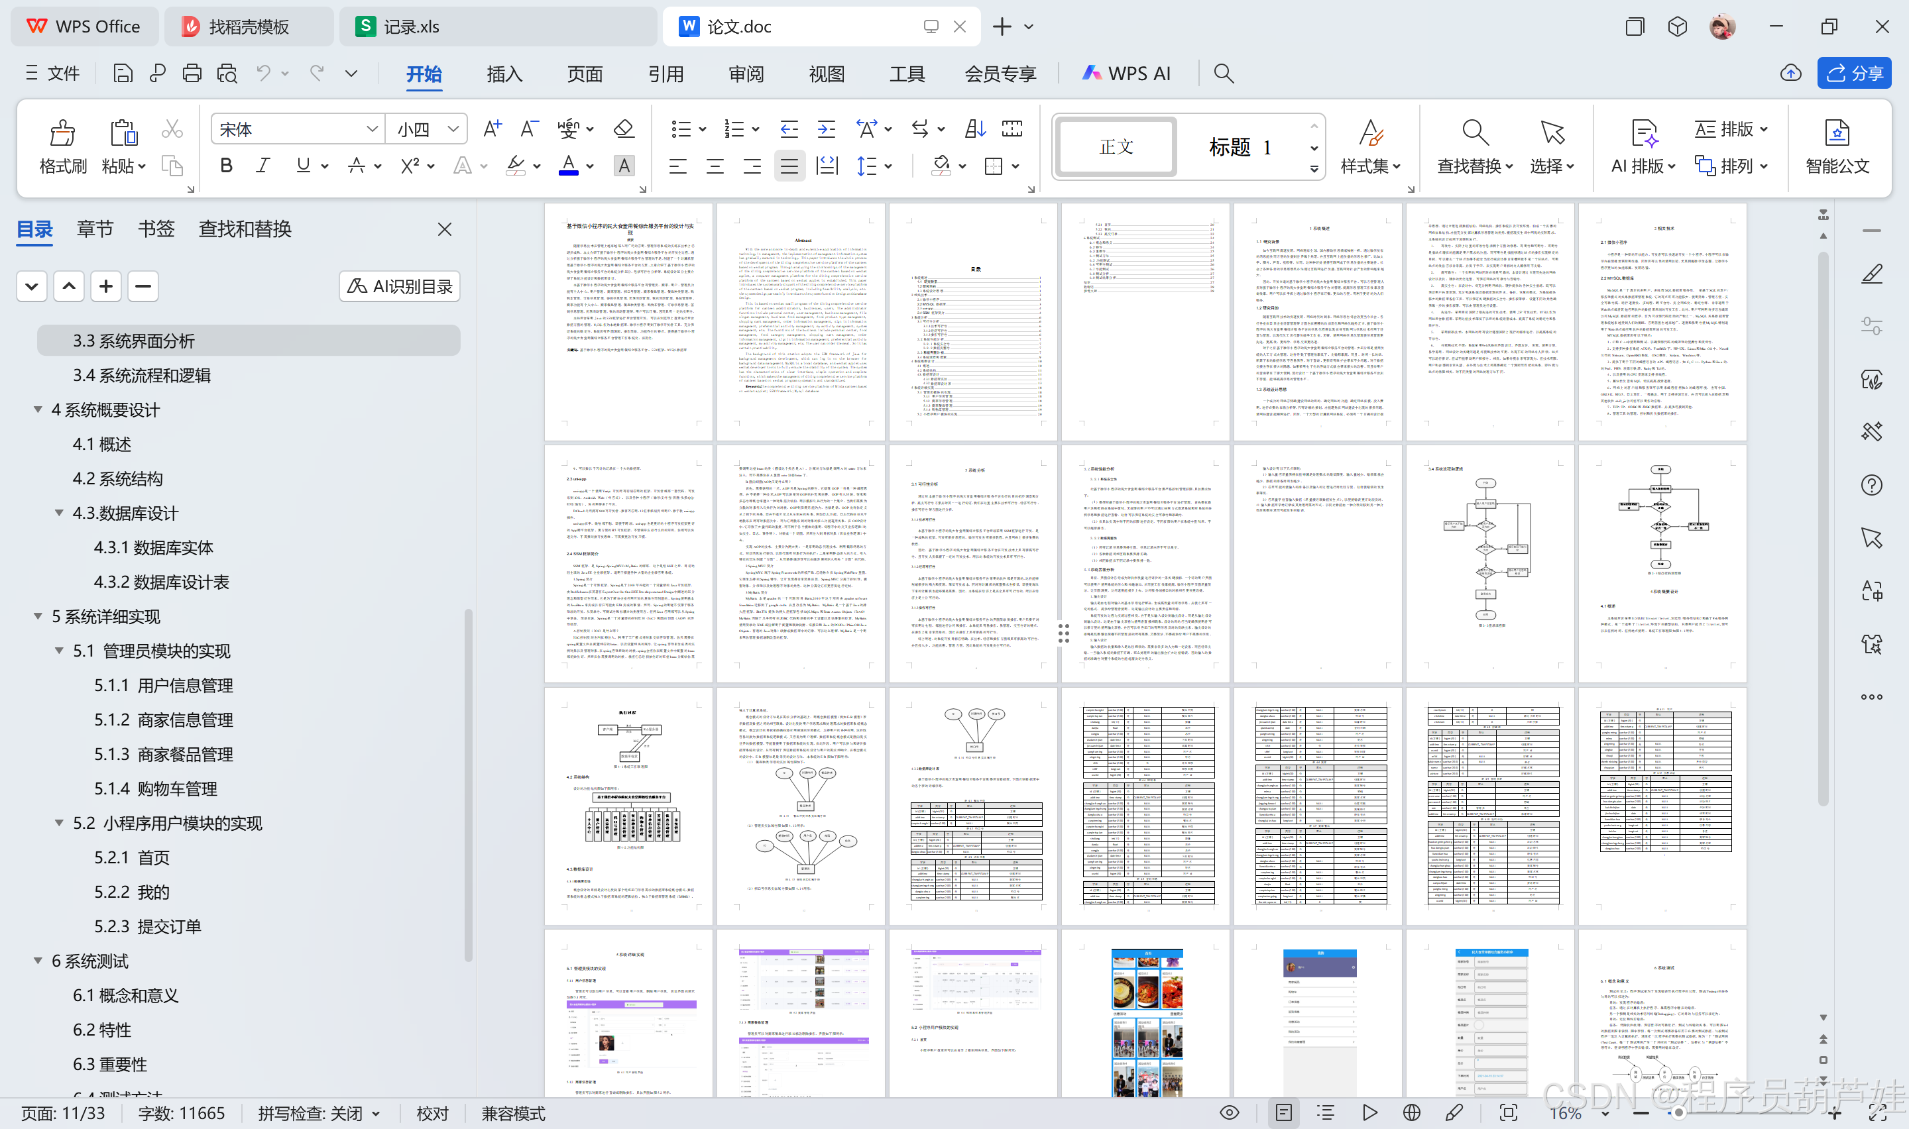Toggle character shading A button
Viewport: 1909px width, 1129px height.
624,165
